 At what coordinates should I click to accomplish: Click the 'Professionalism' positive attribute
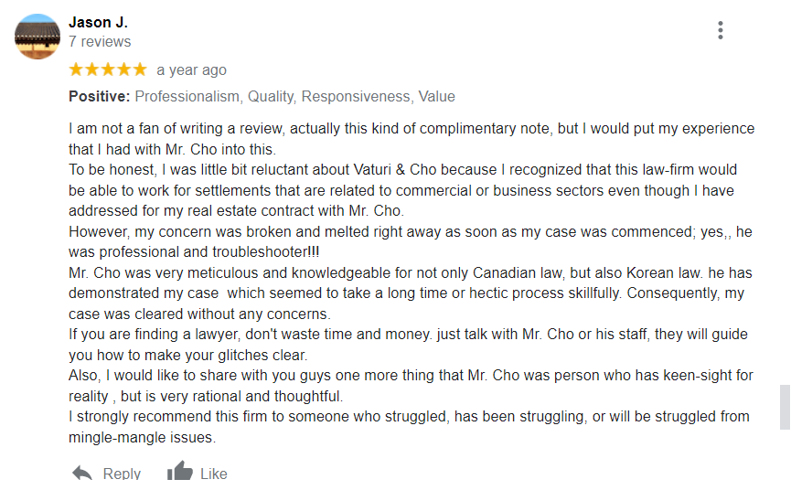[x=188, y=96]
